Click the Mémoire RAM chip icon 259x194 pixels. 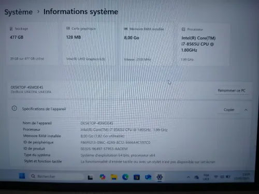click(x=126, y=29)
